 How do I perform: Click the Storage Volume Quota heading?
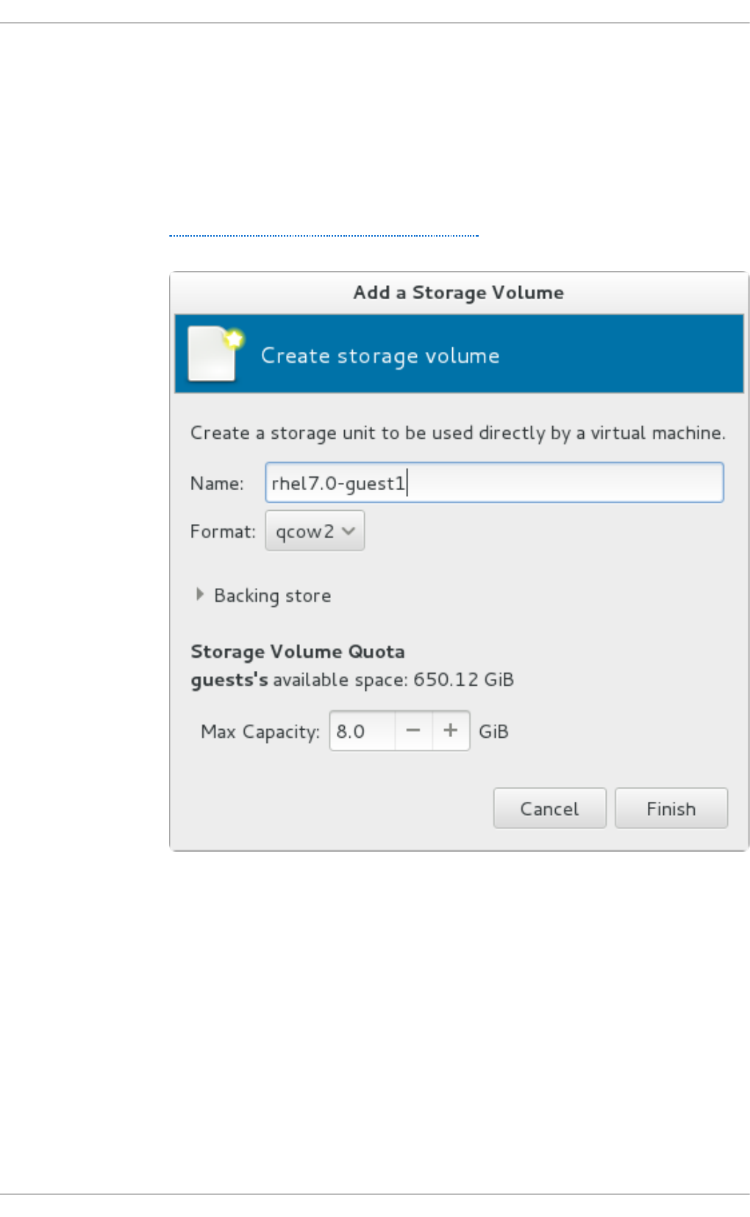pyautogui.click(x=298, y=652)
